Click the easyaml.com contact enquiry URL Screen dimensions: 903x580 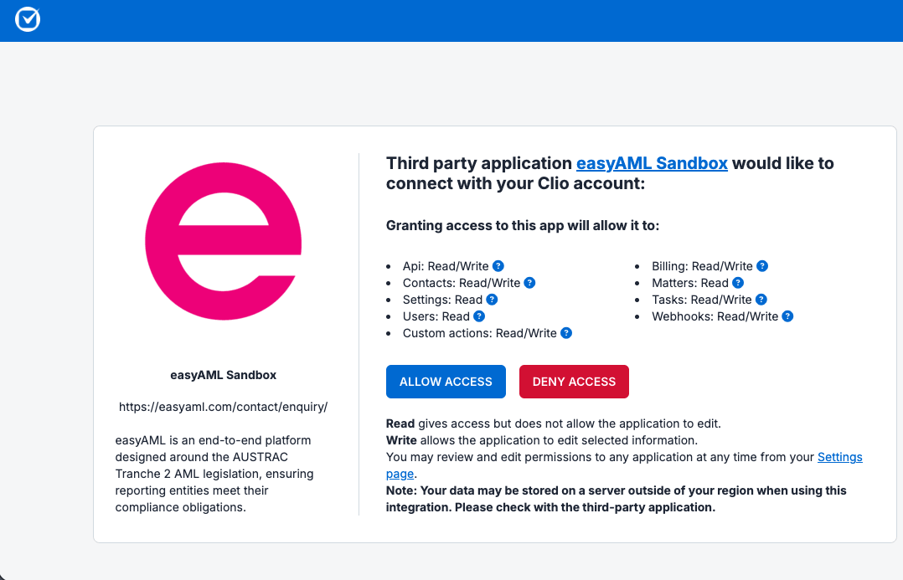(x=224, y=407)
